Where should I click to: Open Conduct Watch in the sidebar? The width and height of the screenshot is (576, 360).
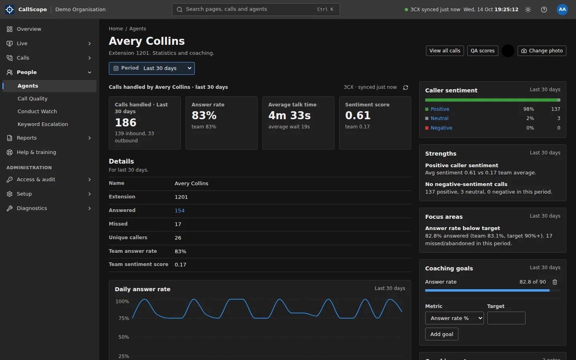(x=50, y=112)
